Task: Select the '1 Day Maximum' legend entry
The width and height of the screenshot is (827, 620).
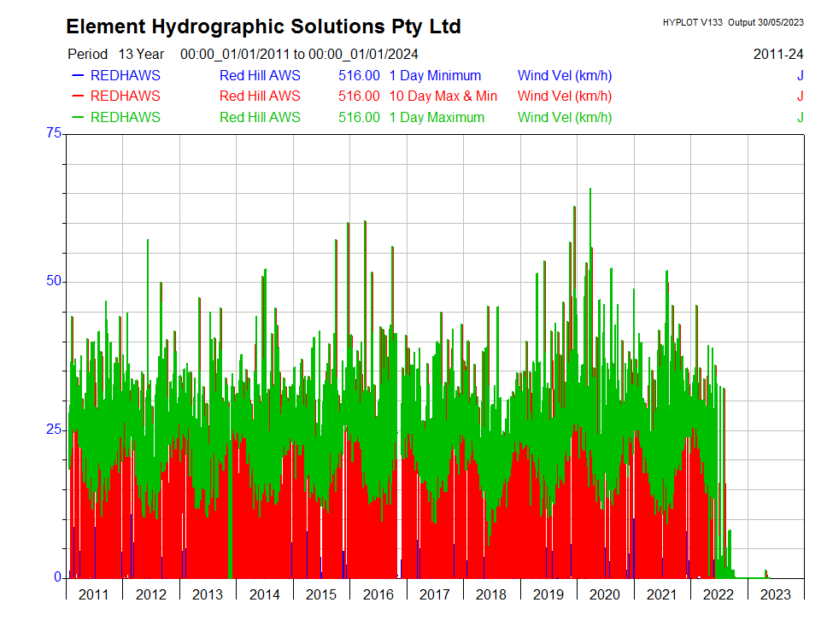Action: [x=437, y=118]
